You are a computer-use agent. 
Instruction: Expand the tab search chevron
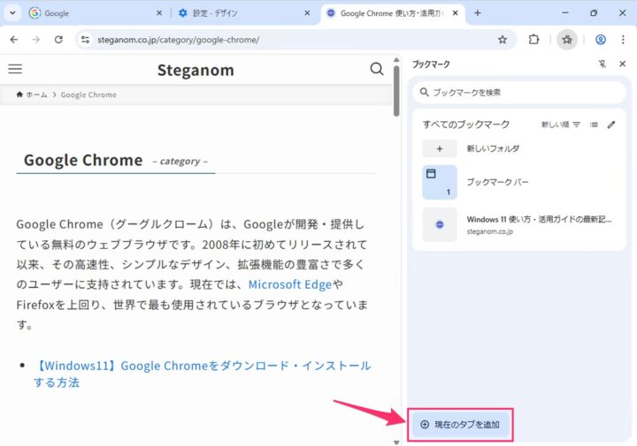click(x=12, y=13)
